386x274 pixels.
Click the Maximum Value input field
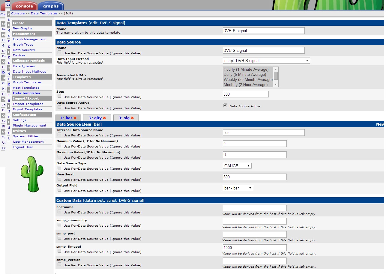point(255,155)
